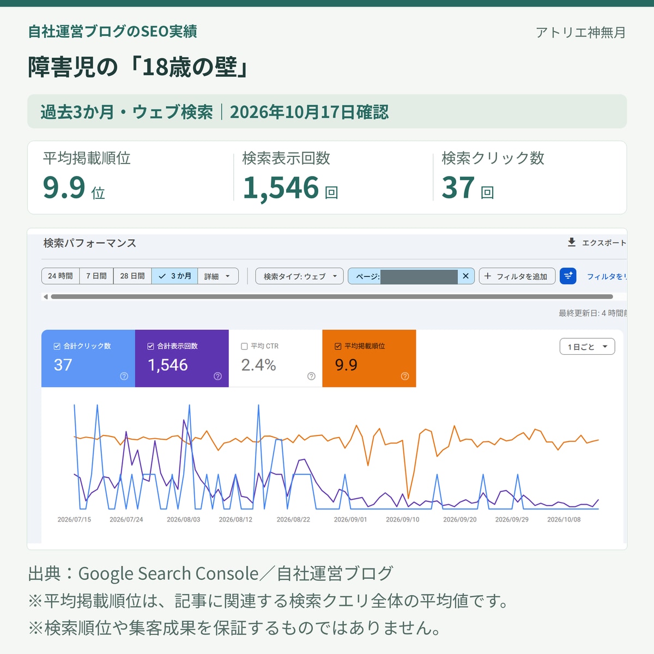Click the 2026/07/24 axis label
Viewport: 654px width, 654px height.
click(x=126, y=519)
